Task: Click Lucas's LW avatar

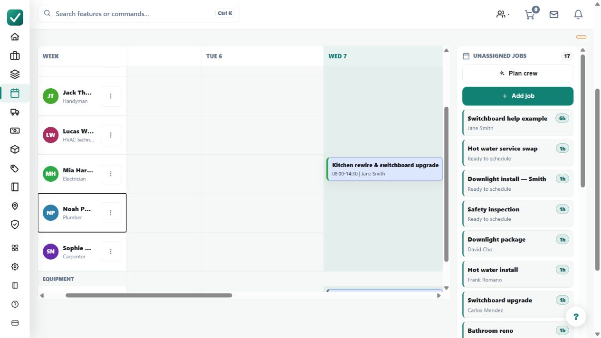Action: tap(50, 135)
